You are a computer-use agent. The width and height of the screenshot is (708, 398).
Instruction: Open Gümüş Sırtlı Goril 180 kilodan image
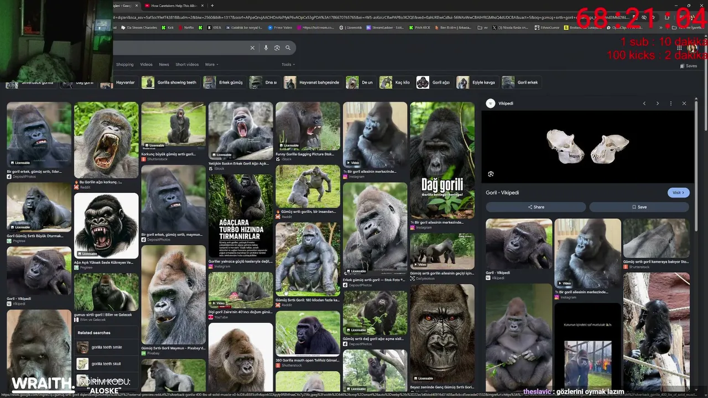(x=308, y=260)
